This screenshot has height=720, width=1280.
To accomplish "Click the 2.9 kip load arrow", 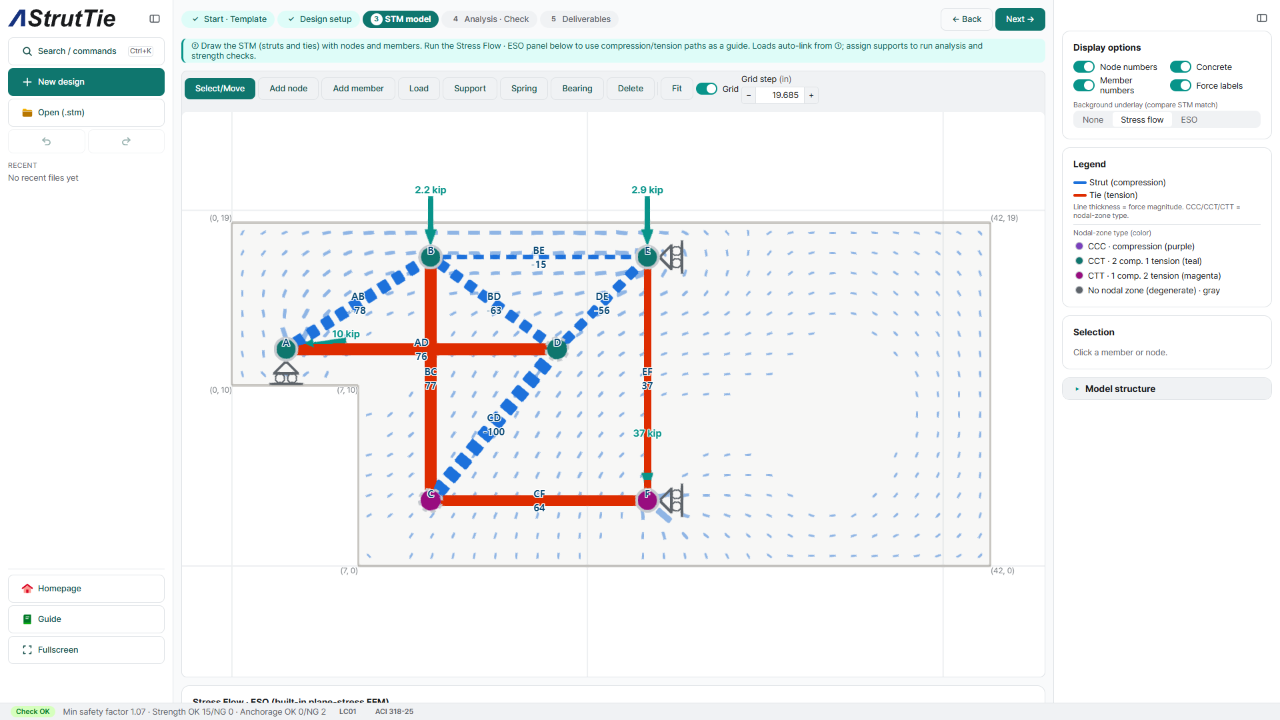I will (x=647, y=220).
